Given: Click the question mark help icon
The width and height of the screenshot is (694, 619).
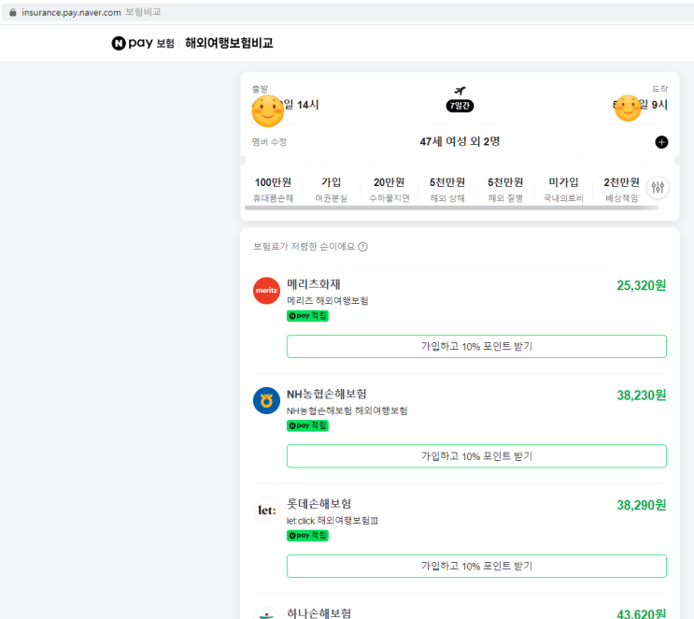Looking at the screenshot, I should (x=362, y=247).
